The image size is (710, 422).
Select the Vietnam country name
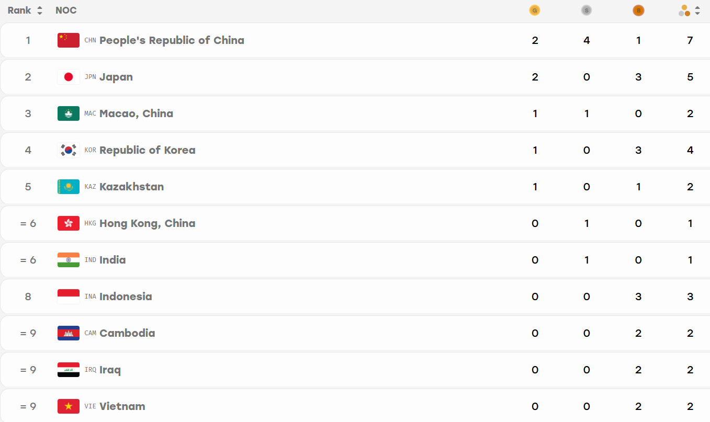(x=122, y=406)
